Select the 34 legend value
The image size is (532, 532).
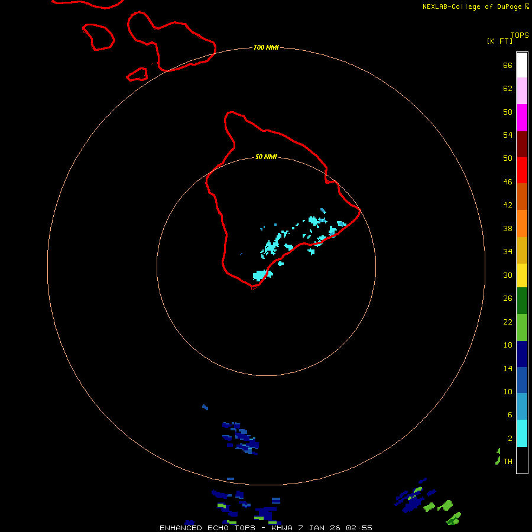pos(508,252)
